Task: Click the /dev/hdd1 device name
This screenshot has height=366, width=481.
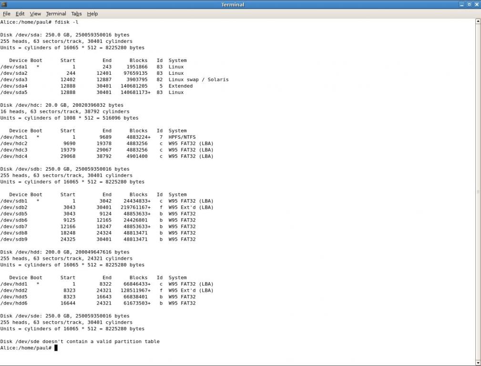Action: tap(14, 284)
